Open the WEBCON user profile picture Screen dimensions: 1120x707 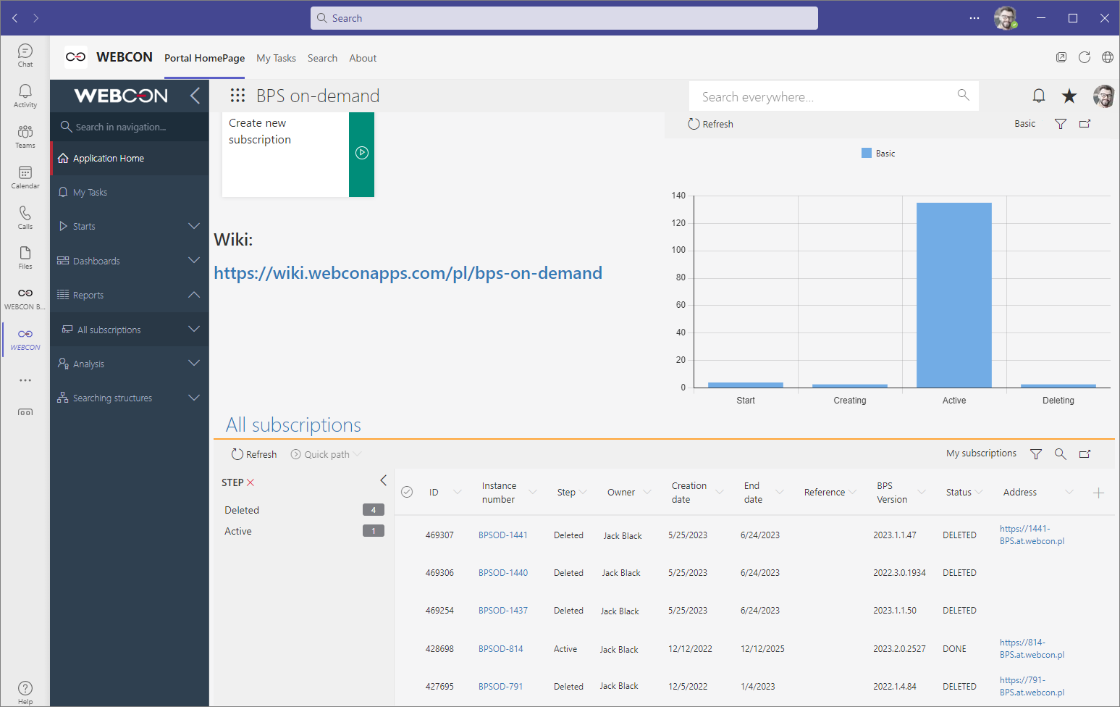(x=1104, y=96)
